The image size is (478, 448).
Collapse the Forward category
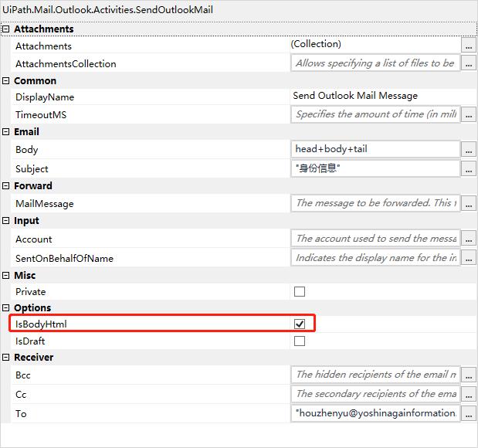[6, 185]
